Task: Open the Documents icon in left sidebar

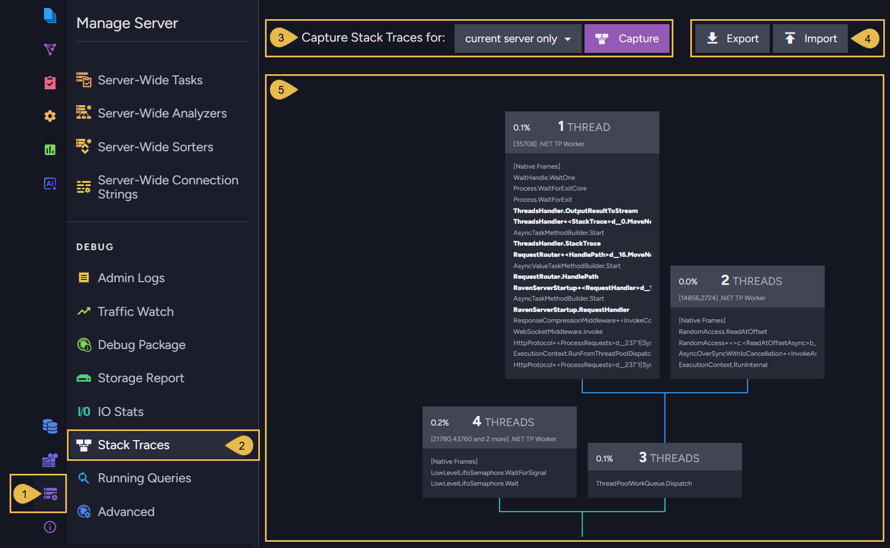Action: click(50, 16)
